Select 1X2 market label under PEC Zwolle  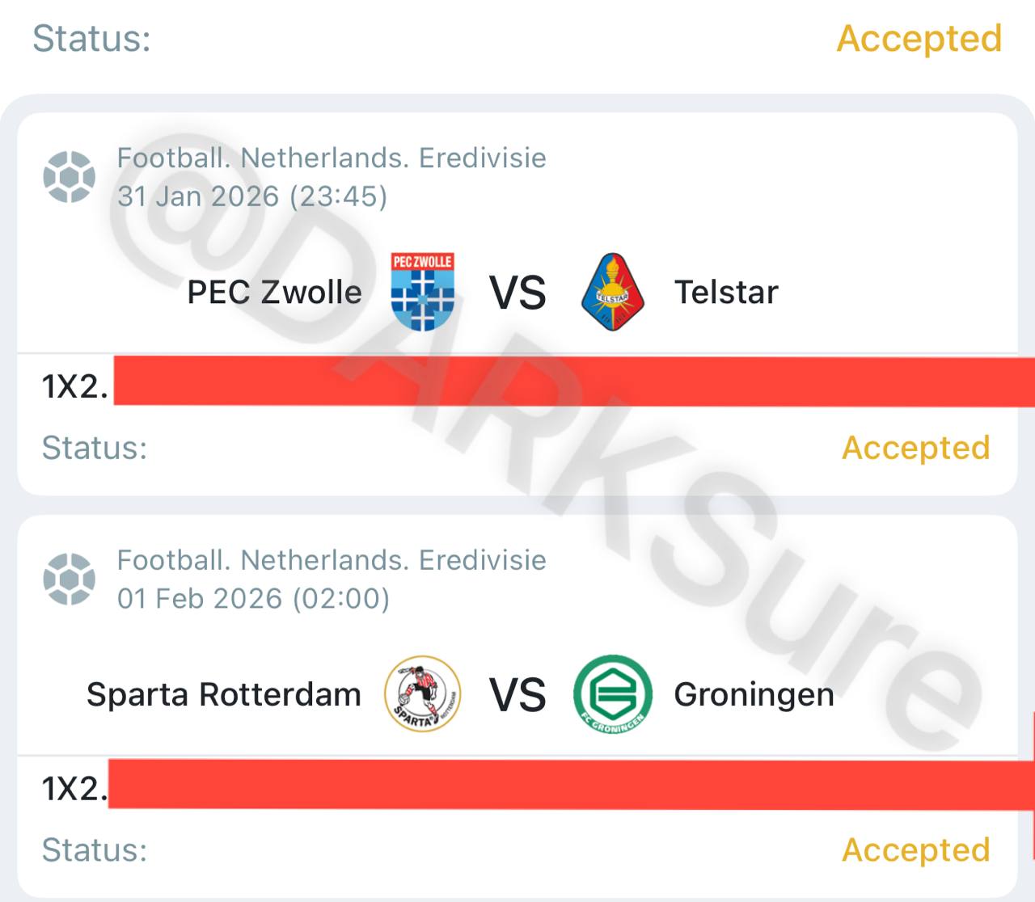tap(74, 387)
